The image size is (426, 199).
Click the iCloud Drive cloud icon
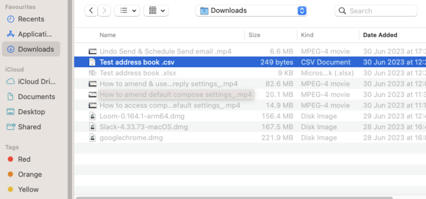[10, 81]
